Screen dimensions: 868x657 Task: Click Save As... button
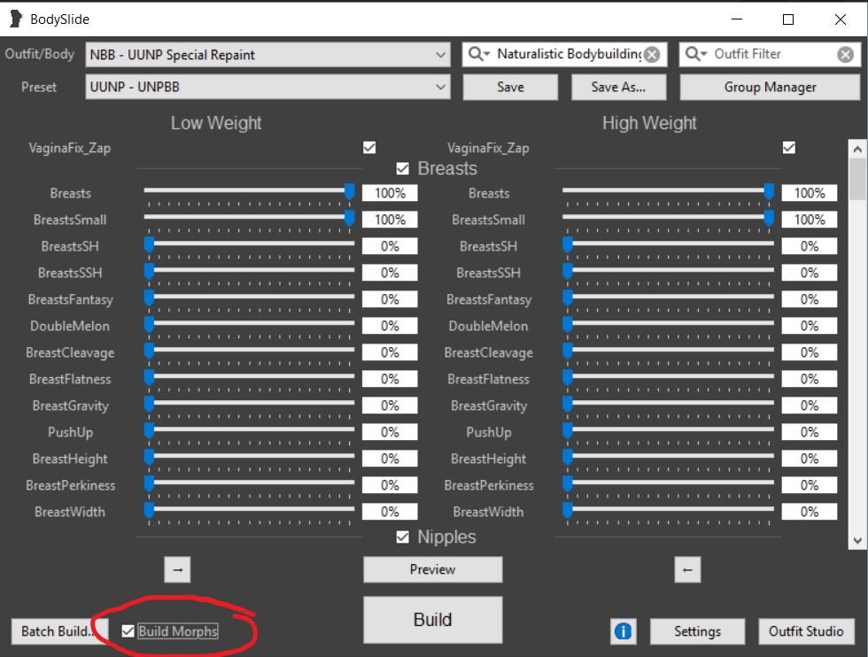pyautogui.click(x=618, y=87)
